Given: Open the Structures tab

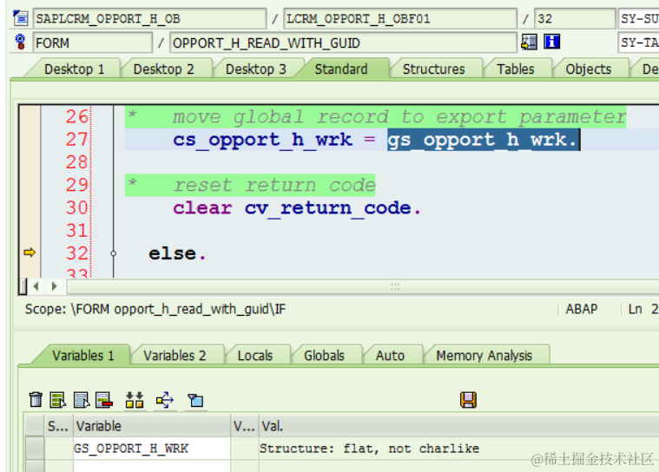Looking at the screenshot, I should [434, 69].
